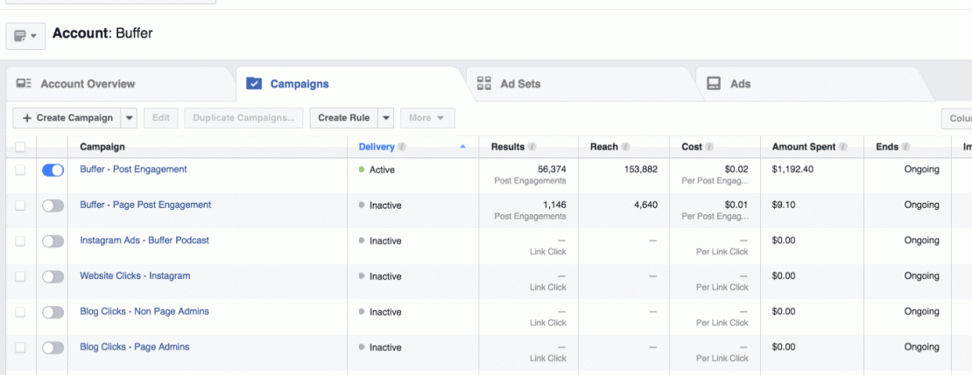Image resolution: width=972 pixels, height=375 pixels.
Task: Enable the Blog Clicks - Non Page Admins toggle
Action: (53, 313)
